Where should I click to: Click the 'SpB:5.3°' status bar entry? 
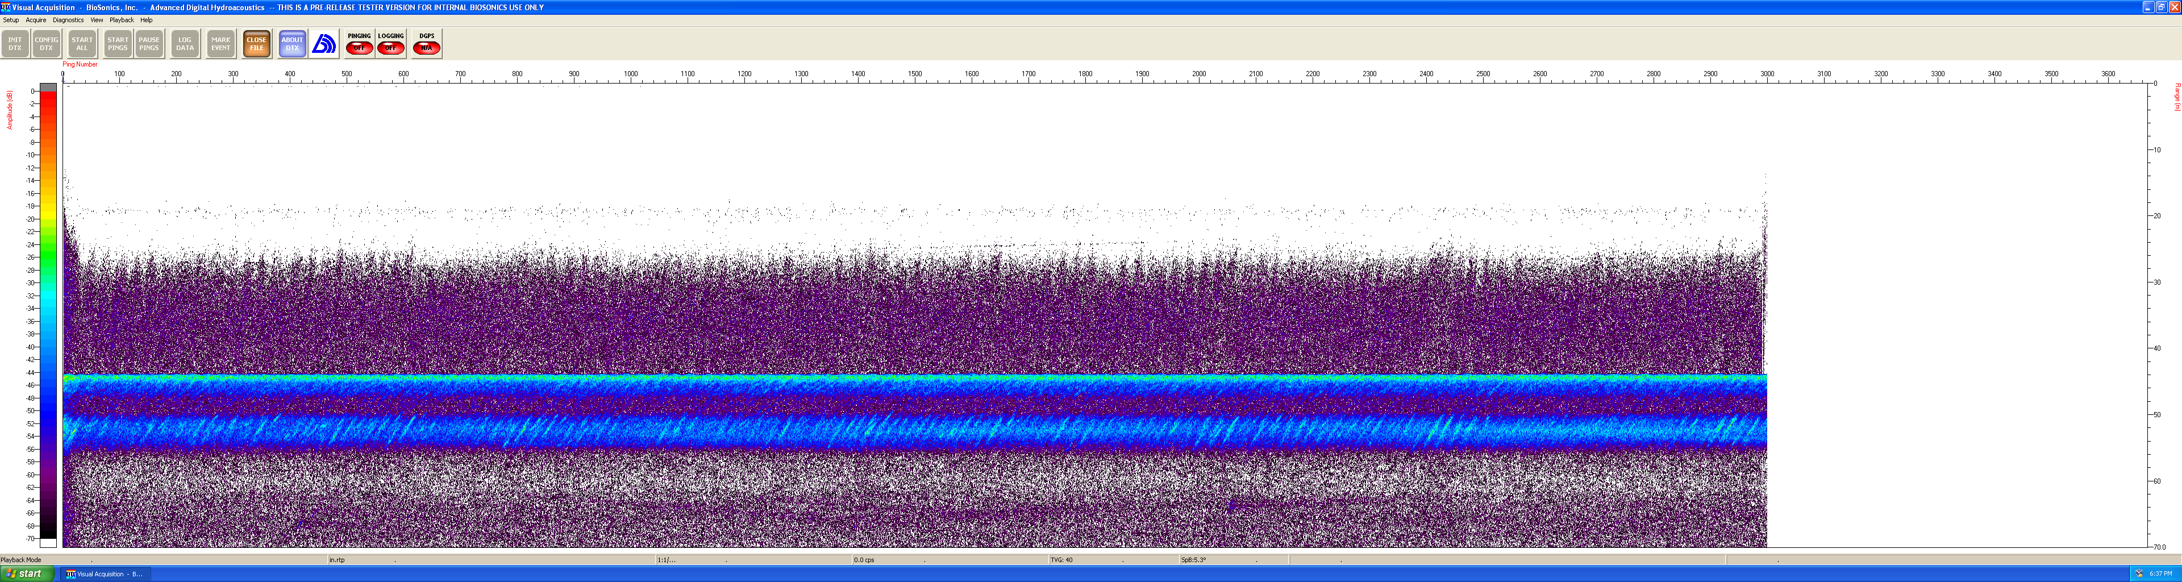coord(1193,560)
